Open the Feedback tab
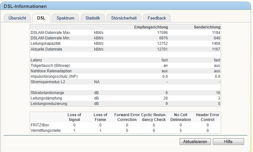The image size is (253, 152). point(157,18)
